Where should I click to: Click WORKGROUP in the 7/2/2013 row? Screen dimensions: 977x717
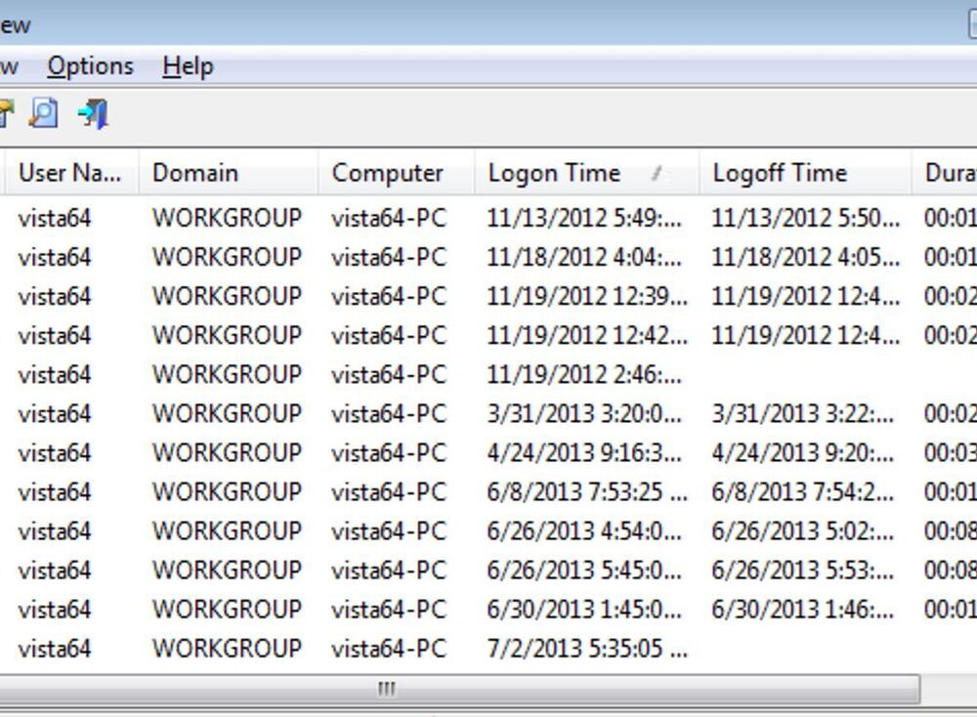(228, 649)
